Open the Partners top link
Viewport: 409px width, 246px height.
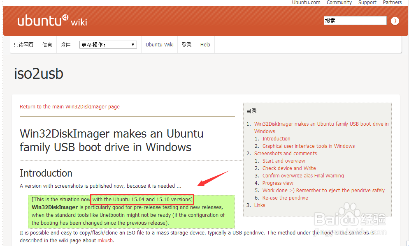(x=392, y=2)
